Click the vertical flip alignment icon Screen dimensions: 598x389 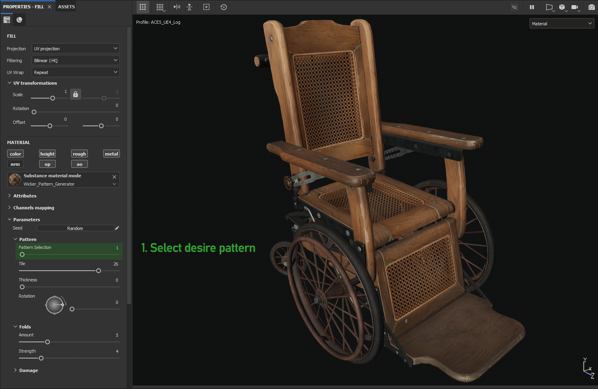[190, 7]
